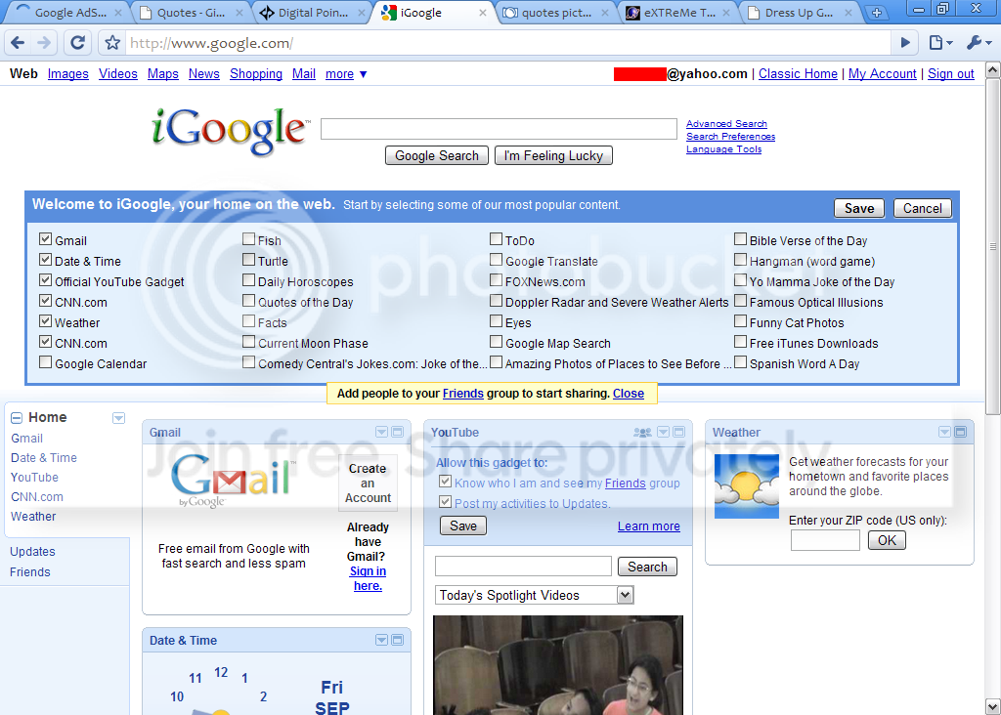Check the Funny Cat Photos checkbox

pyautogui.click(x=741, y=321)
